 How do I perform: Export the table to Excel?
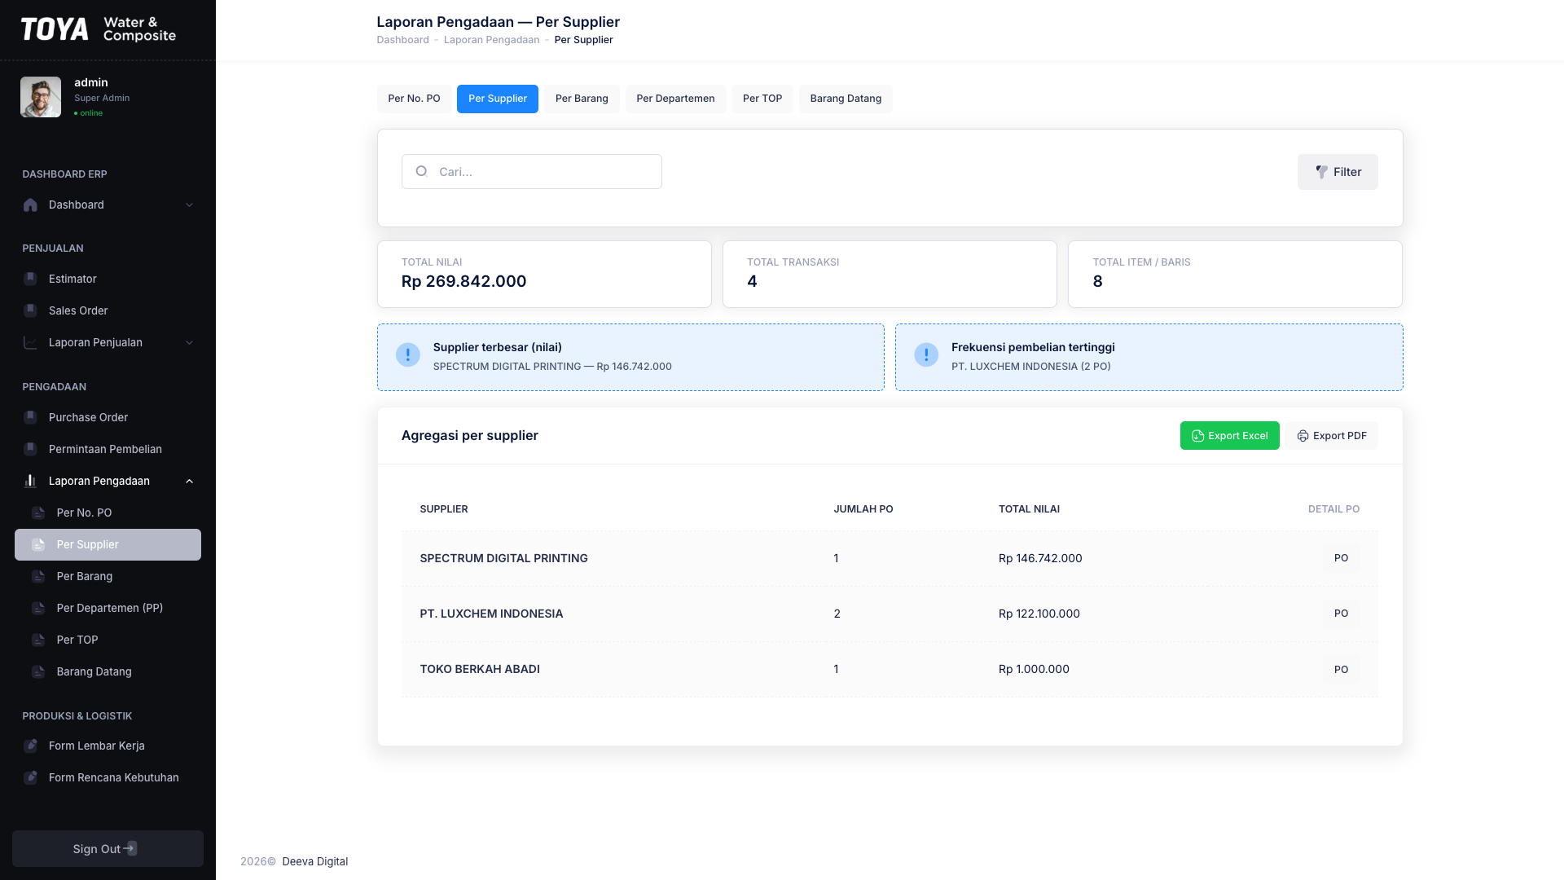tap(1229, 436)
